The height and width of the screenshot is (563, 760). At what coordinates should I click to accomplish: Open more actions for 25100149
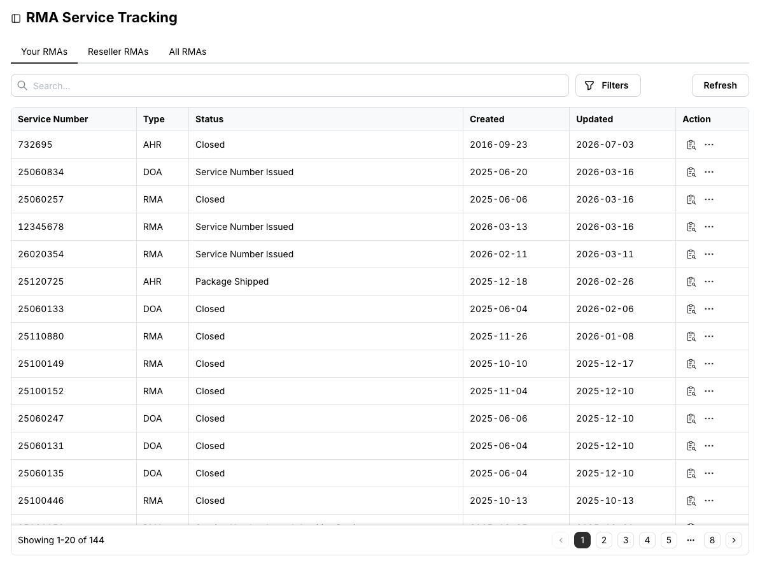point(709,364)
